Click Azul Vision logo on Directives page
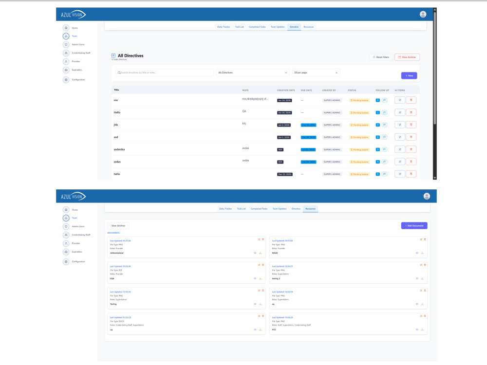Viewport: 487px width, 365px height. [74, 15]
